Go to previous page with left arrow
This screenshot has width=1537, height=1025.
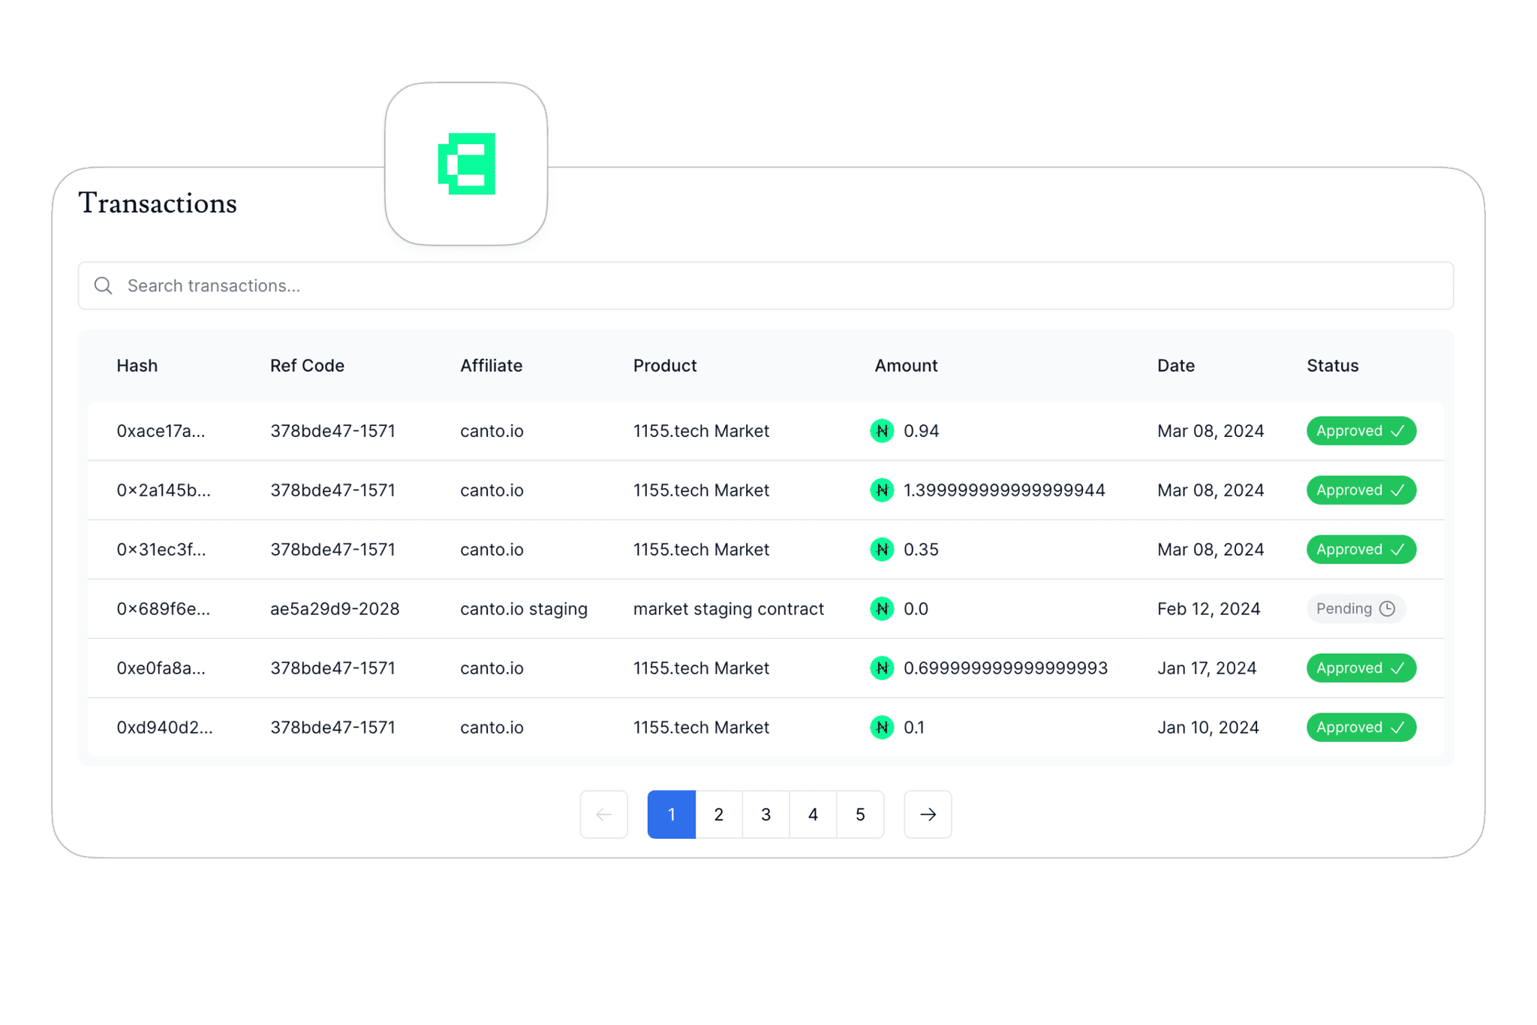pyautogui.click(x=603, y=815)
